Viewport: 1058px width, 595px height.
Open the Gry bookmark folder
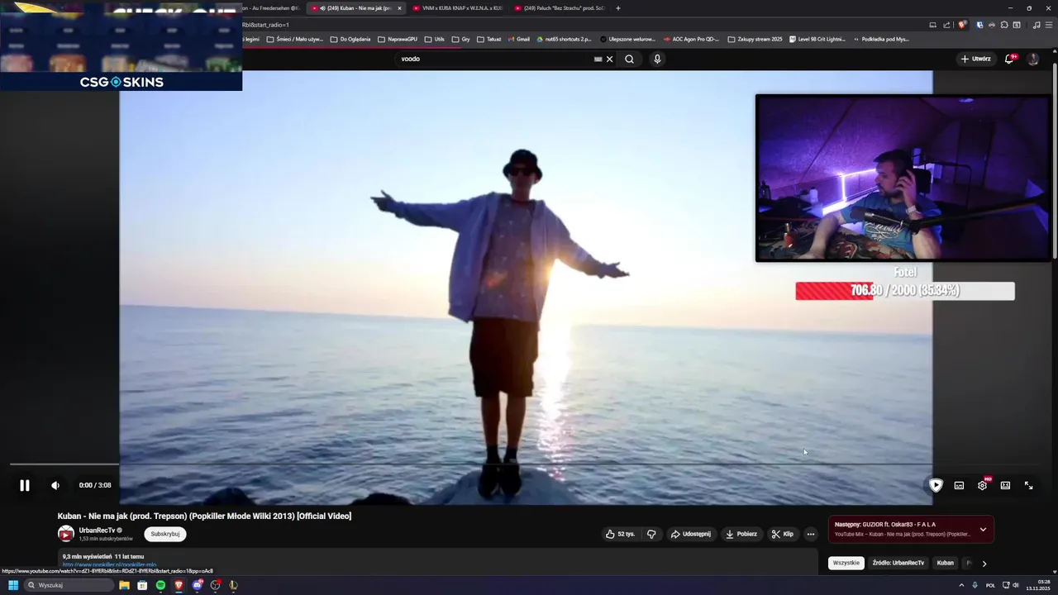coord(460,39)
